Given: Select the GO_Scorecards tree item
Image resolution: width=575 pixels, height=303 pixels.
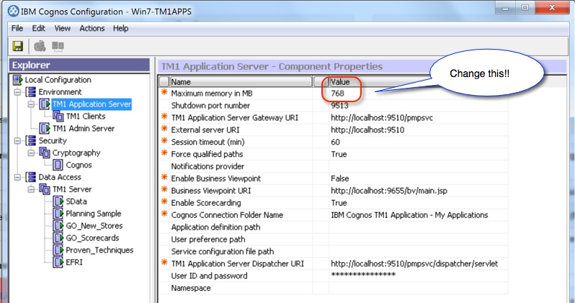Looking at the screenshot, I should coord(92,238).
